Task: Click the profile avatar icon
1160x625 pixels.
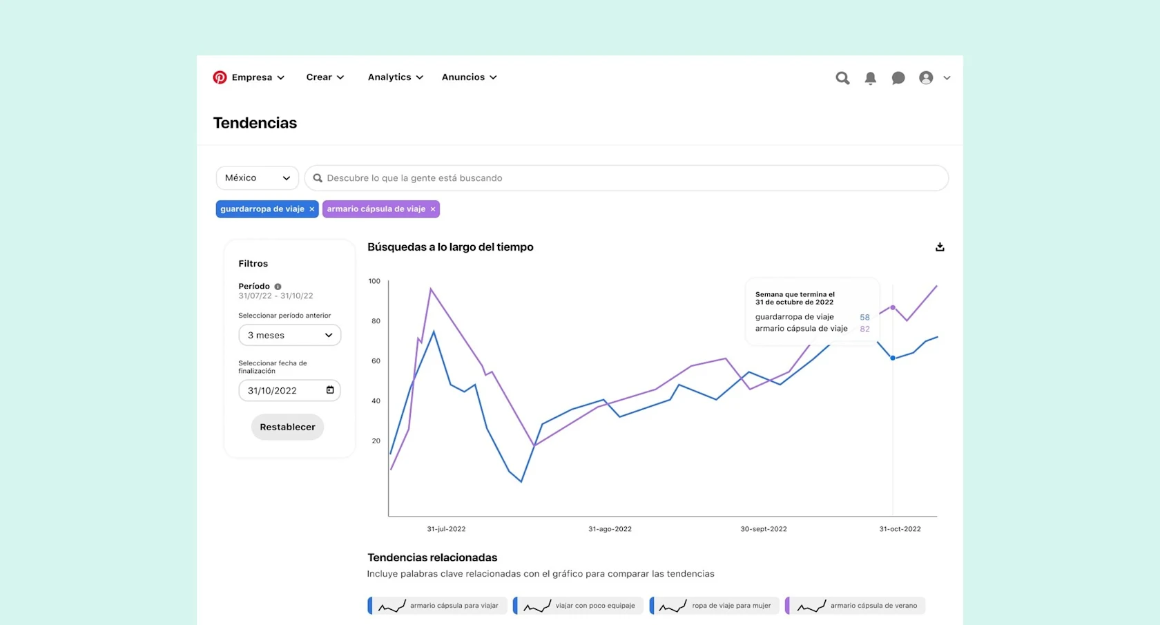Action: [925, 77]
